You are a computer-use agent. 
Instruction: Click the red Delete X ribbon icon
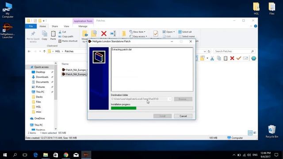pyautogui.click(x=104, y=34)
